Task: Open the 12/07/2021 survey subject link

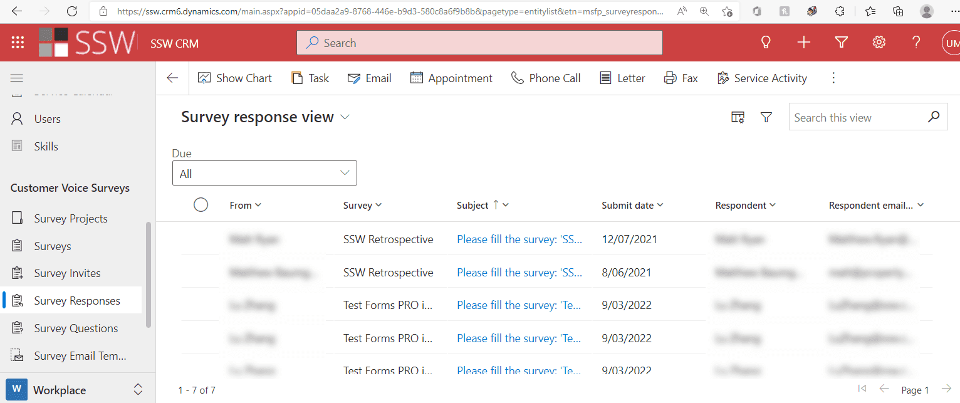Action: (519, 239)
